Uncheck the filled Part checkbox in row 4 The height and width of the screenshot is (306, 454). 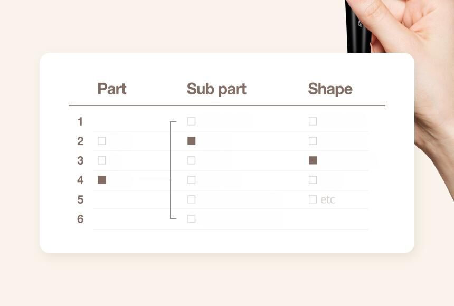click(102, 180)
